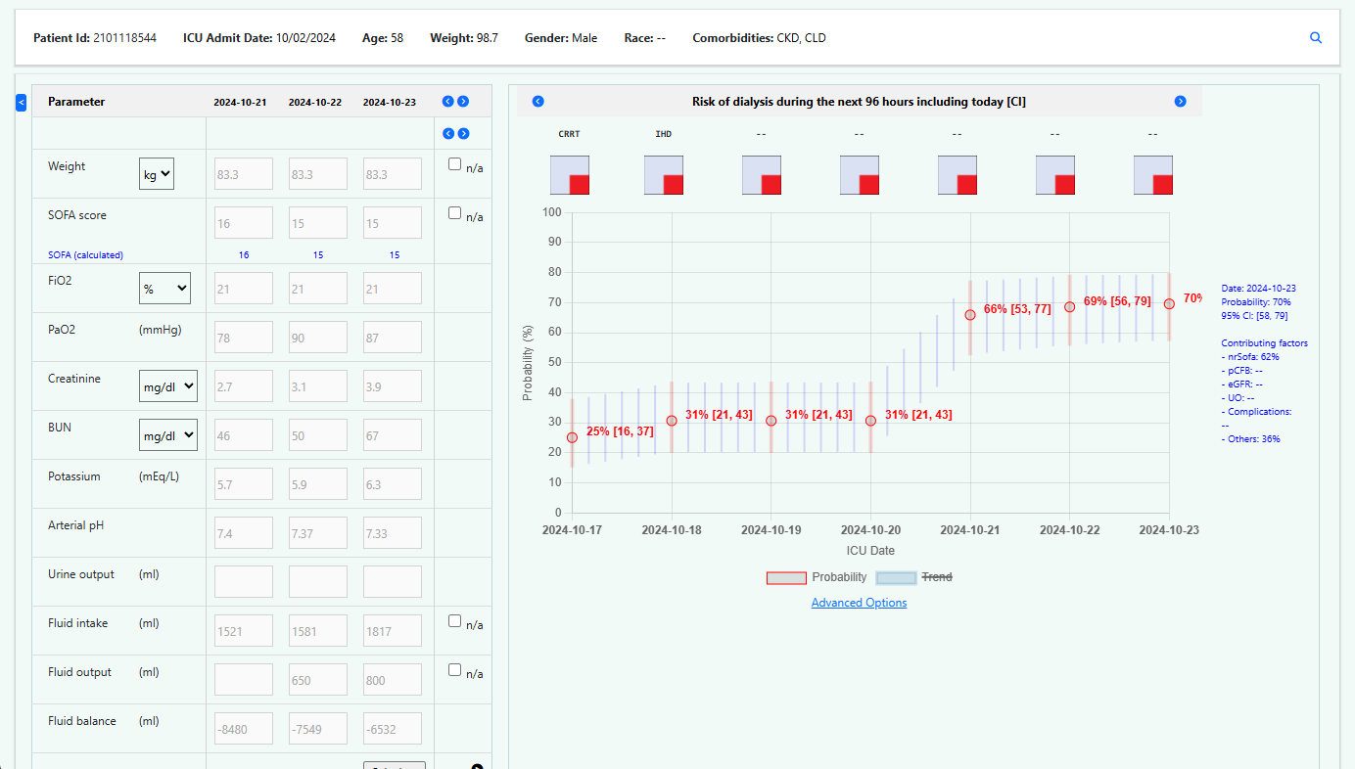
Task: Select the CRRT risk indicator icon
Action: point(570,175)
